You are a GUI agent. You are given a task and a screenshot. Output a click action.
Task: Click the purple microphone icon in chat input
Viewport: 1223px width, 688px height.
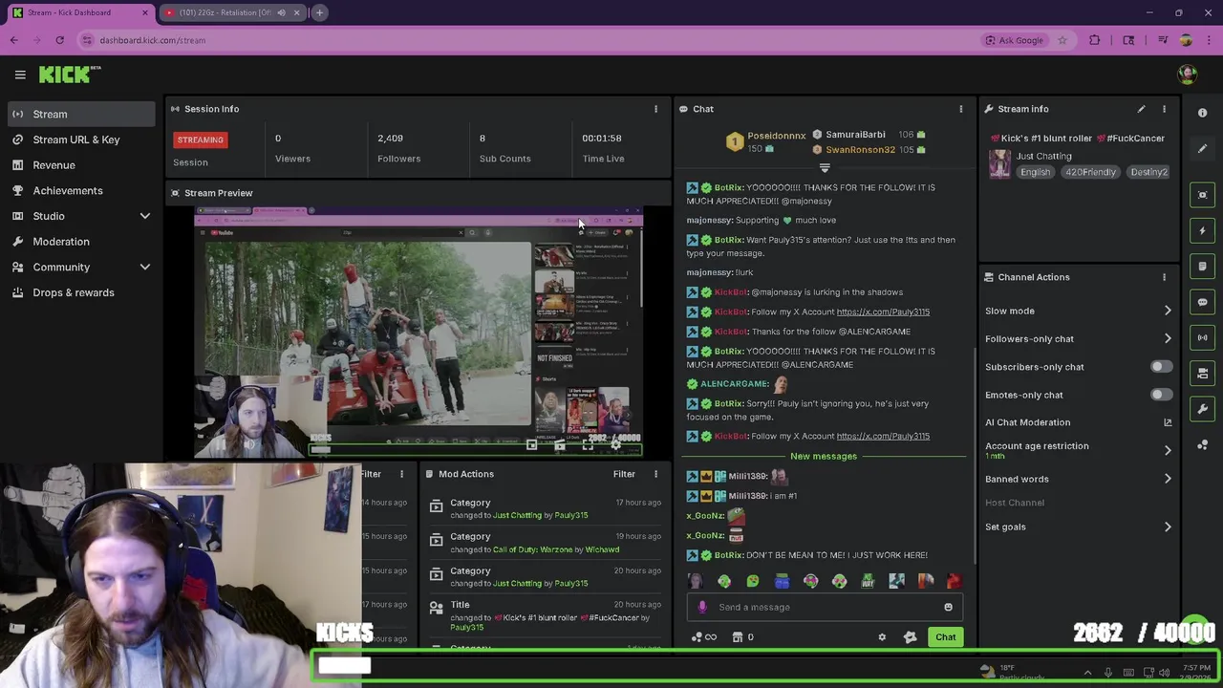click(x=702, y=607)
